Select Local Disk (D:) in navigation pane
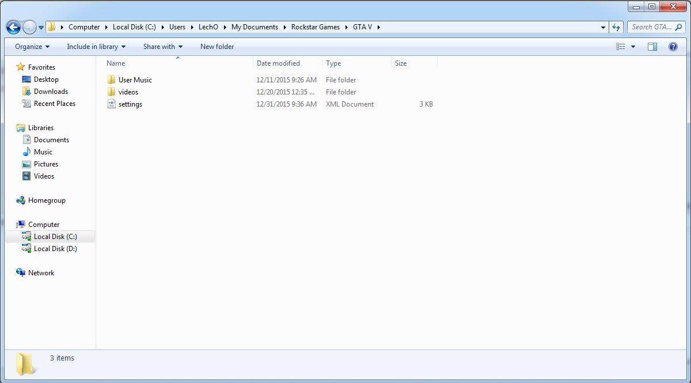Image resolution: width=691 pixels, height=383 pixels. point(55,249)
